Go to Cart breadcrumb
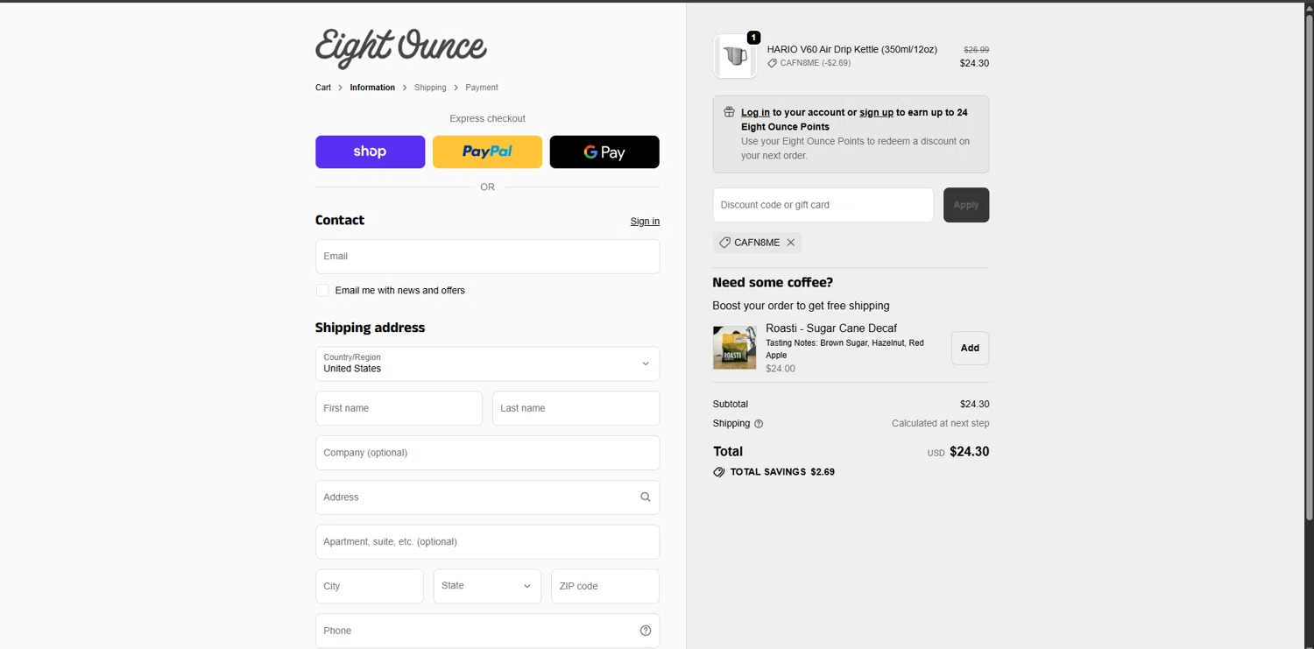Screen dimensions: 1314x649 [x=323, y=88]
